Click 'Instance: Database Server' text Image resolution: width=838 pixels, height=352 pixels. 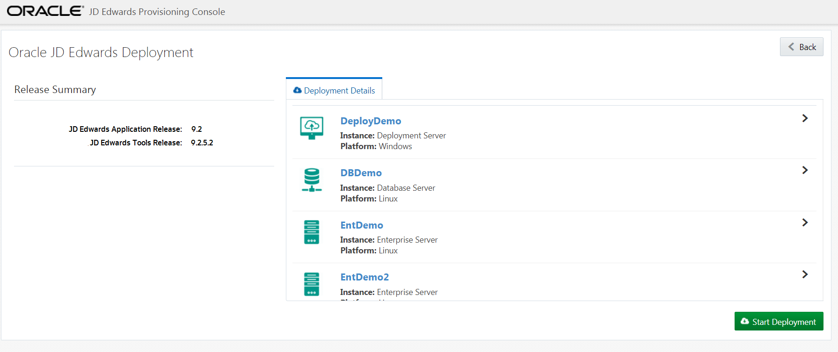tap(387, 188)
